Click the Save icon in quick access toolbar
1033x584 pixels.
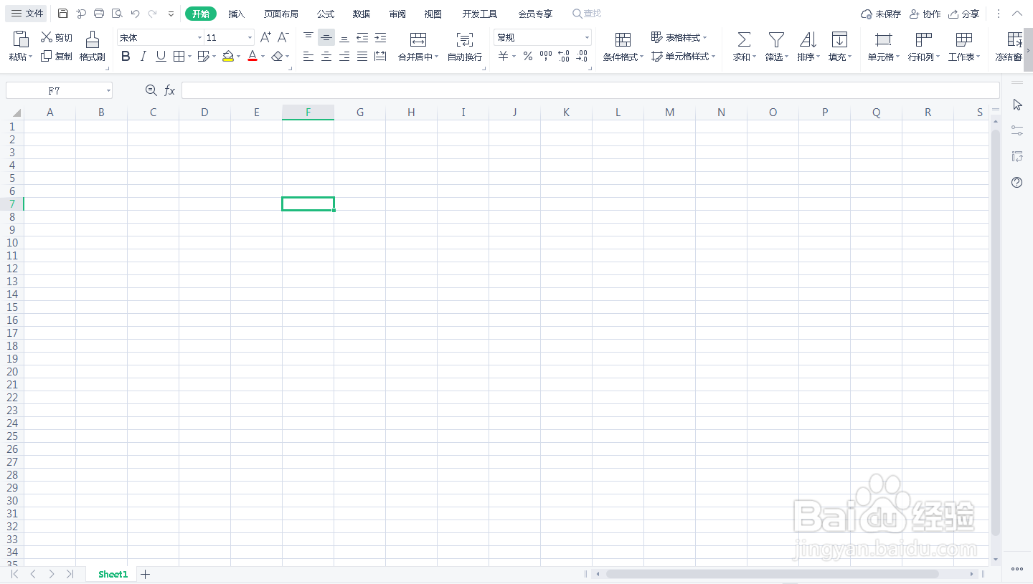pyautogui.click(x=63, y=14)
